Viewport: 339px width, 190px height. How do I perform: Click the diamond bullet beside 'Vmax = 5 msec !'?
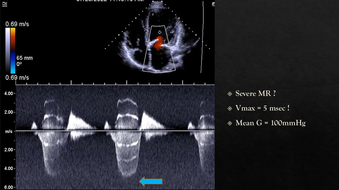(x=230, y=108)
